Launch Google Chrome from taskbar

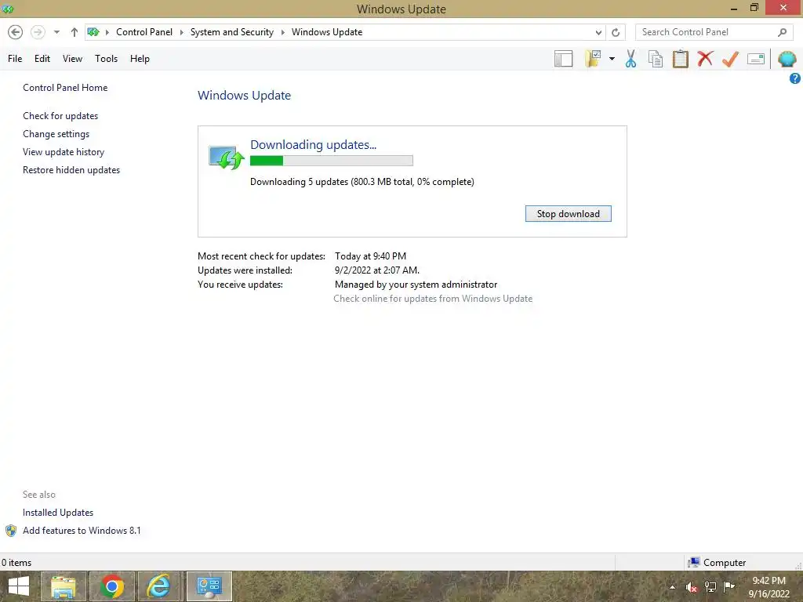point(111,586)
